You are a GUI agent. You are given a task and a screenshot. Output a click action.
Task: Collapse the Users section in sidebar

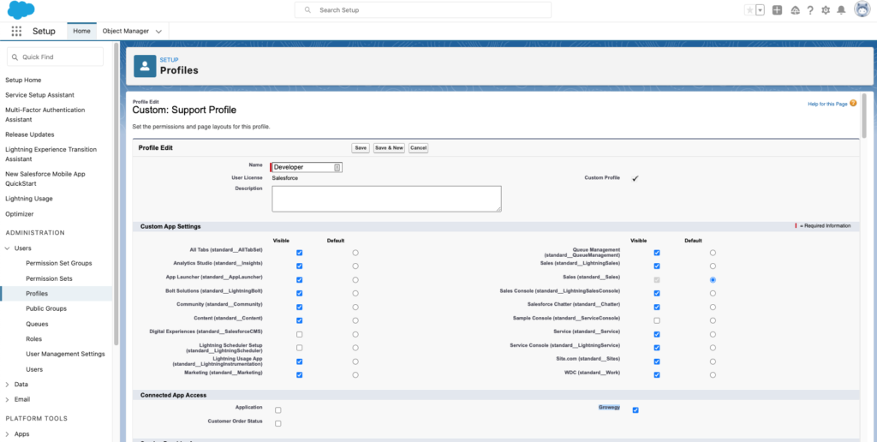click(x=7, y=248)
